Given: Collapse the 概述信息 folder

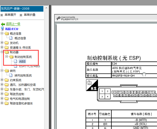Looking at the screenshot, I should click(2, 33).
